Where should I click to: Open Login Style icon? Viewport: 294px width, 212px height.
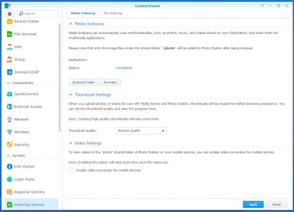coord(9,179)
